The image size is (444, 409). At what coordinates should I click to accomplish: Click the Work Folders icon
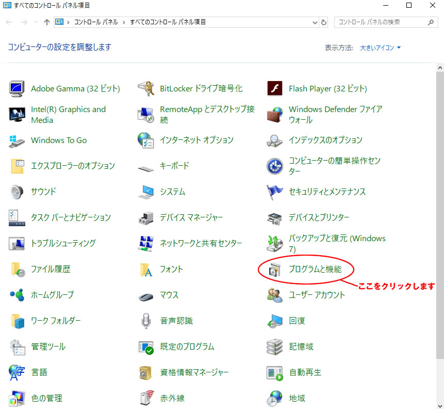(x=18, y=321)
